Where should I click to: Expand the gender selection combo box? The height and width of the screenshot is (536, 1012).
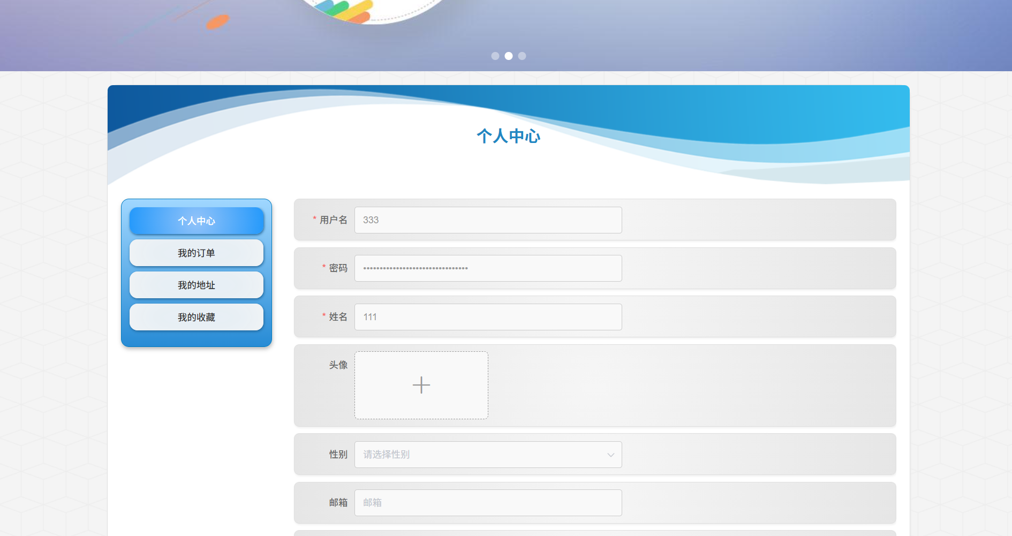tap(488, 455)
